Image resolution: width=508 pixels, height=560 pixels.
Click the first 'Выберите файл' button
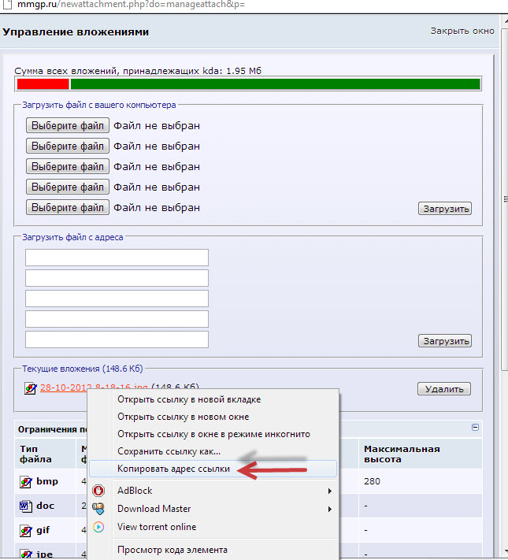pos(68,126)
